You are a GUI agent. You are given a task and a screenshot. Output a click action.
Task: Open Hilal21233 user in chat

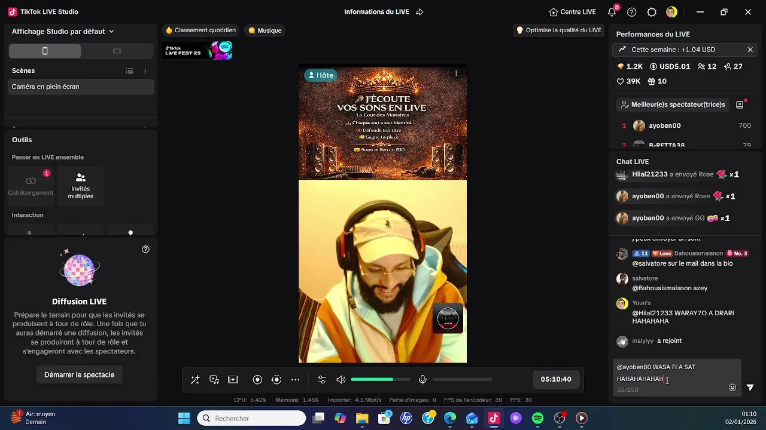(649, 174)
